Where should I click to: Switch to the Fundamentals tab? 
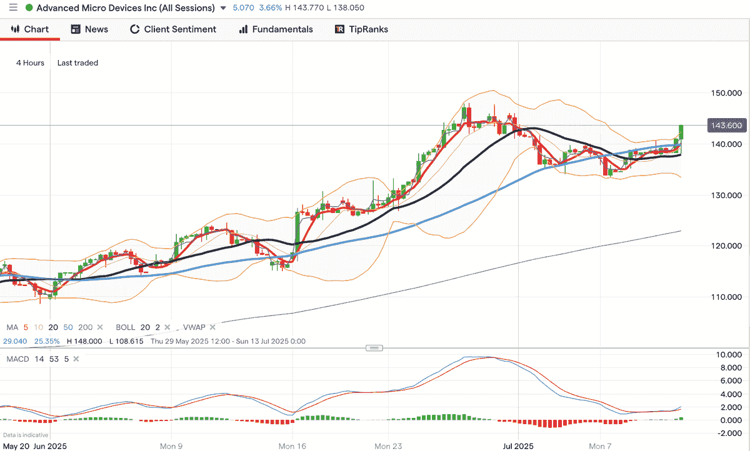click(x=276, y=29)
